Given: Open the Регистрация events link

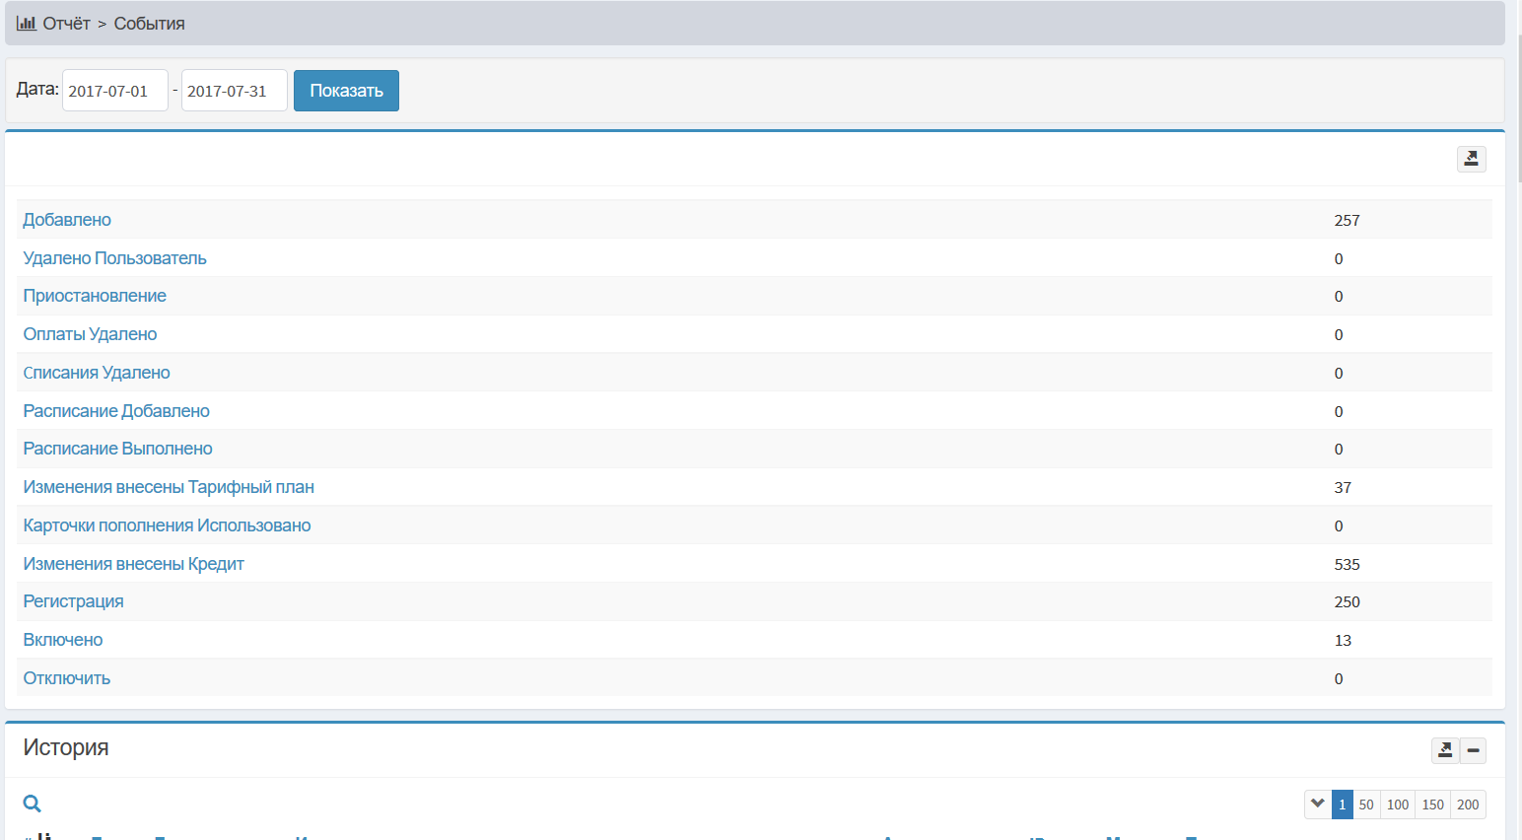Looking at the screenshot, I should click(73, 601).
